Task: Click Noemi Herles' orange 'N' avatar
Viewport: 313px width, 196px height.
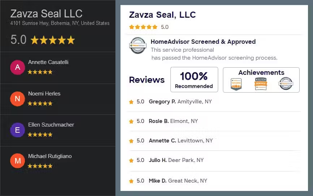Action: (x=18, y=99)
